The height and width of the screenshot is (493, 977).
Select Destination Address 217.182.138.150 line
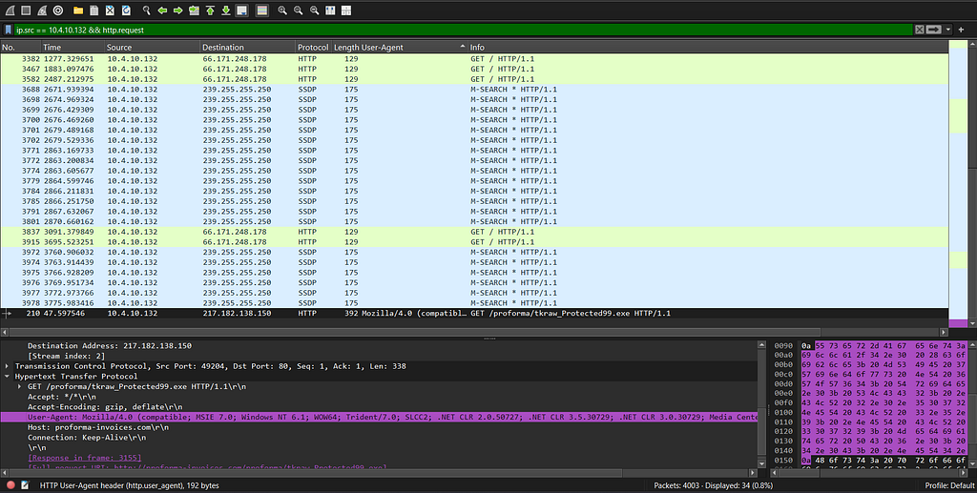point(110,345)
